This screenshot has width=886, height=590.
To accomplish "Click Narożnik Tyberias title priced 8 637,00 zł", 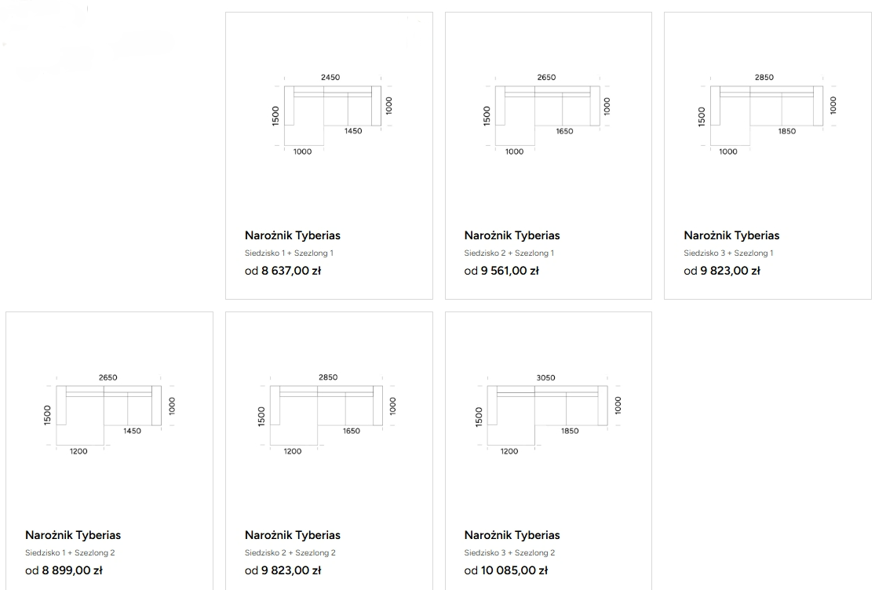I will (x=293, y=235).
